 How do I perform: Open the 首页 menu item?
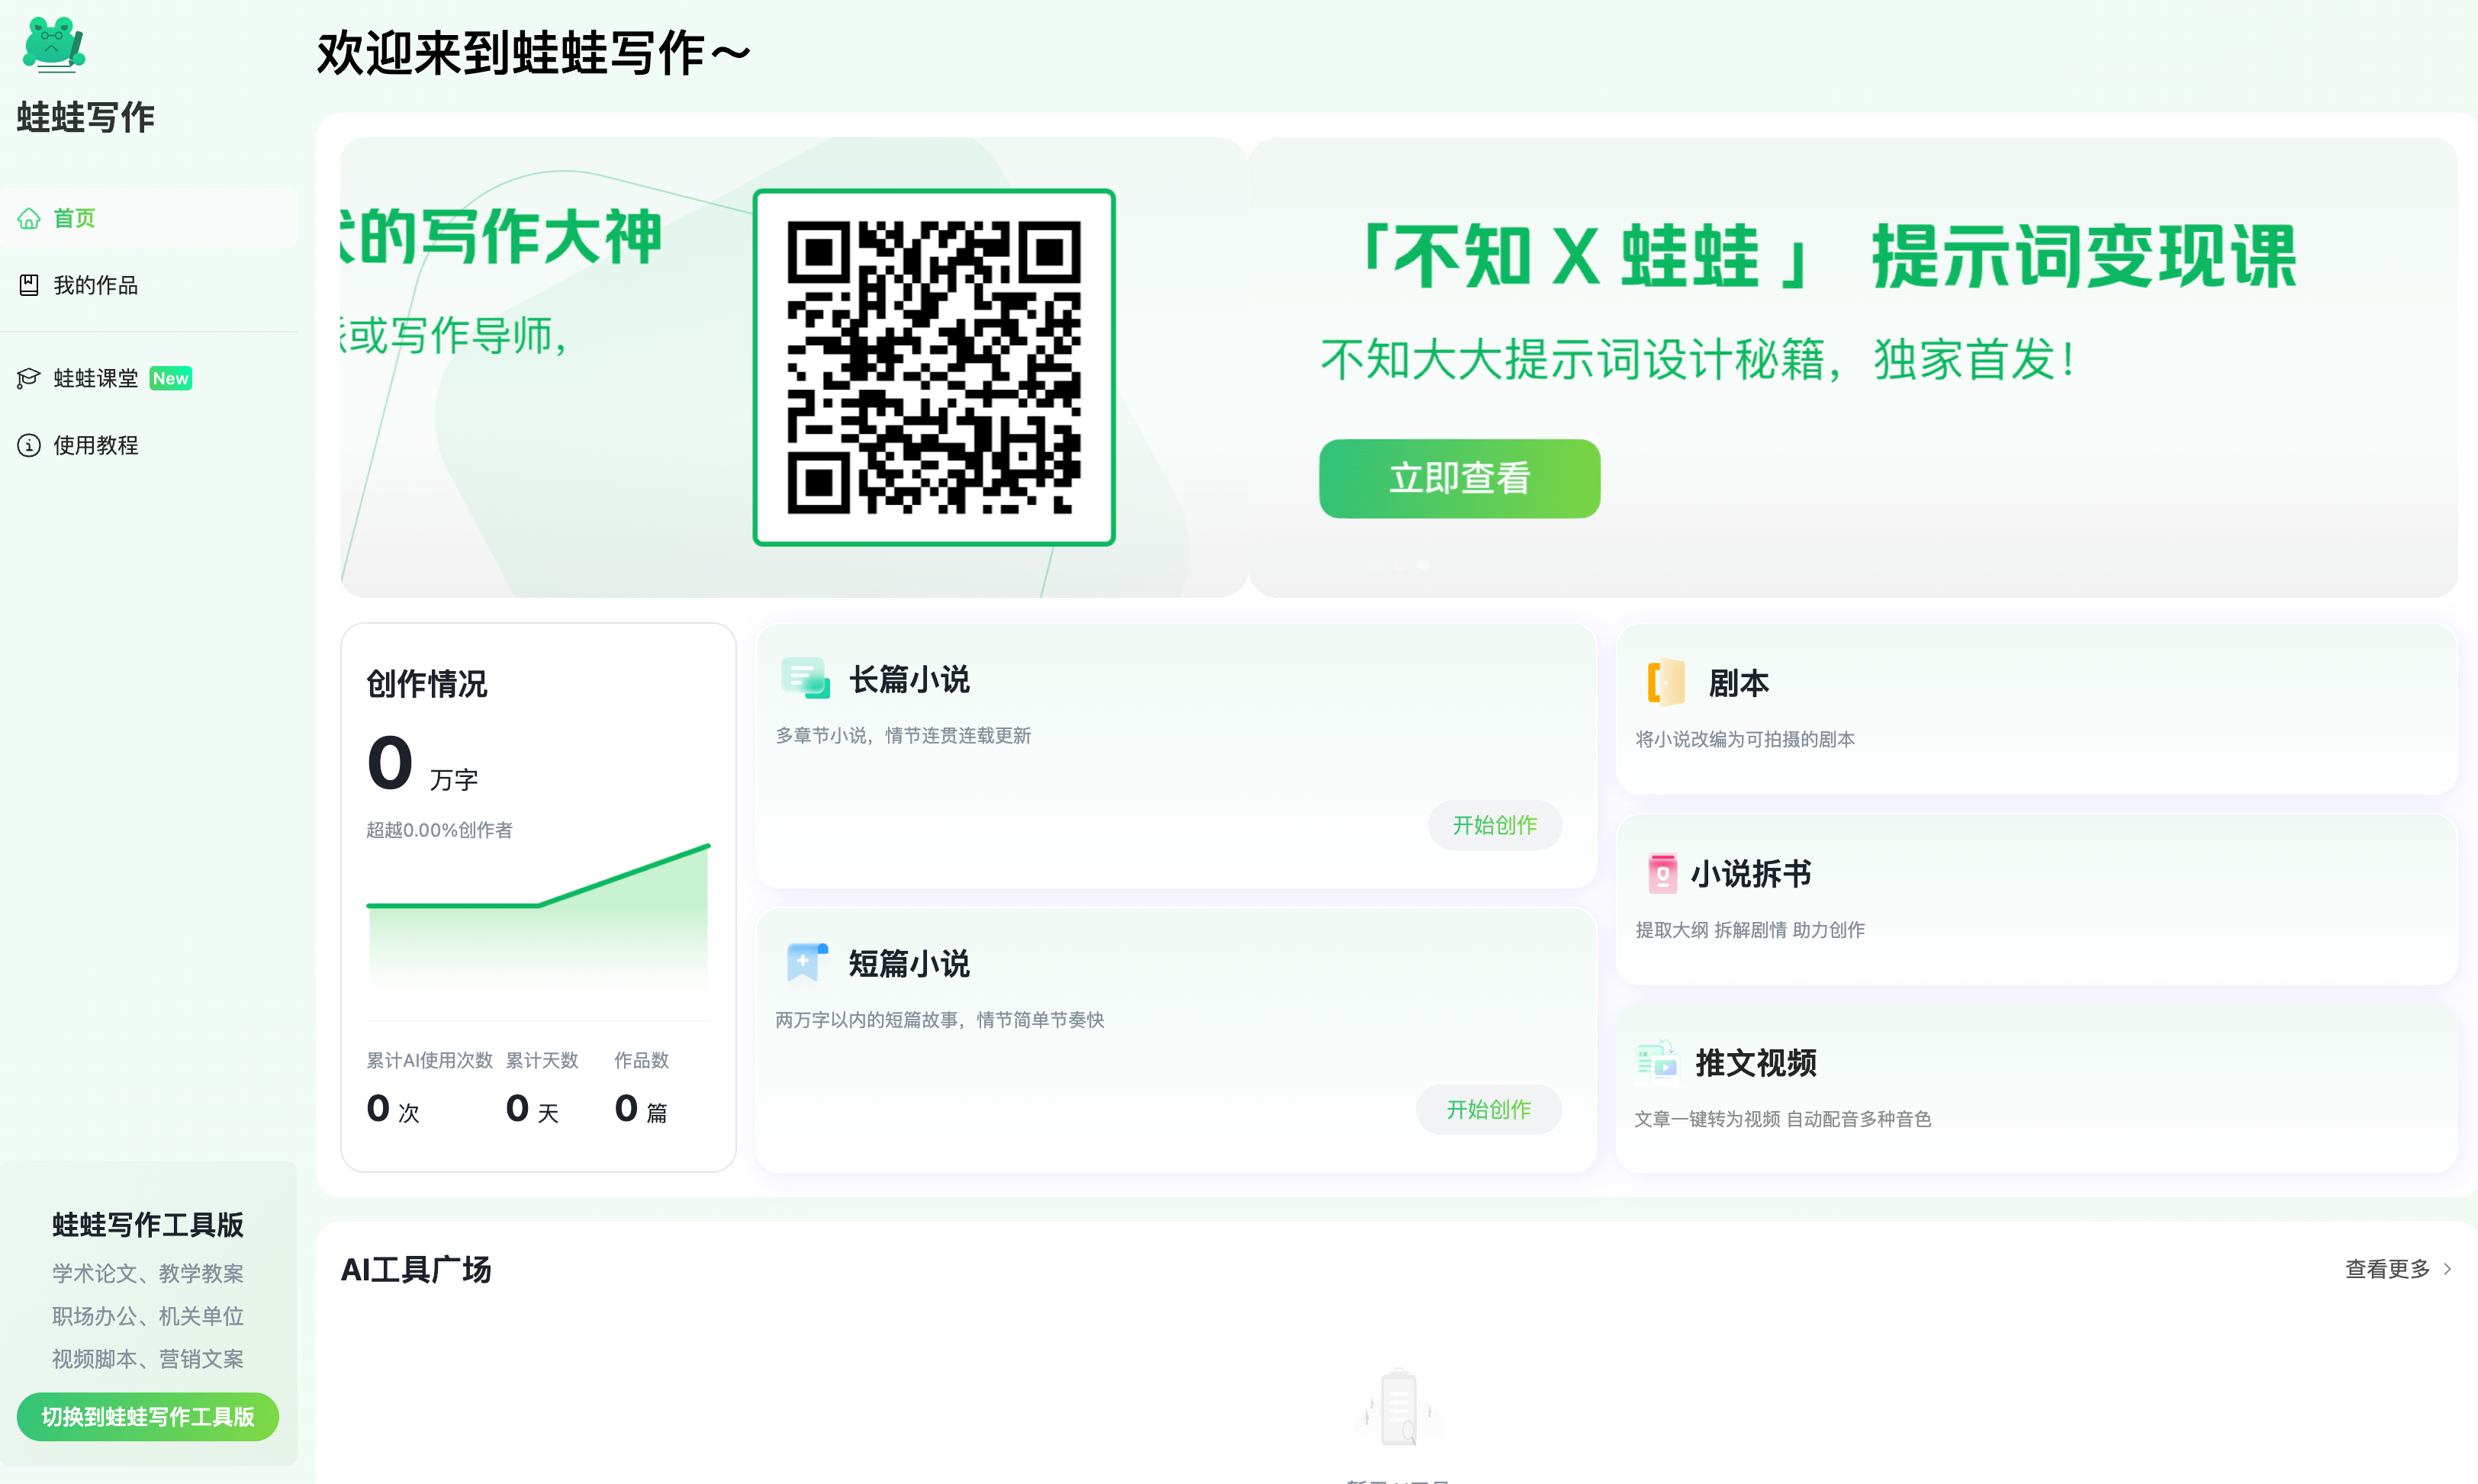pos(149,218)
